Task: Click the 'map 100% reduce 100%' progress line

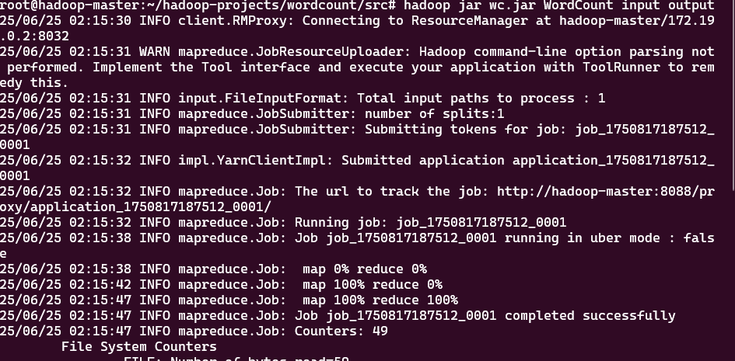Action: click(x=229, y=300)
